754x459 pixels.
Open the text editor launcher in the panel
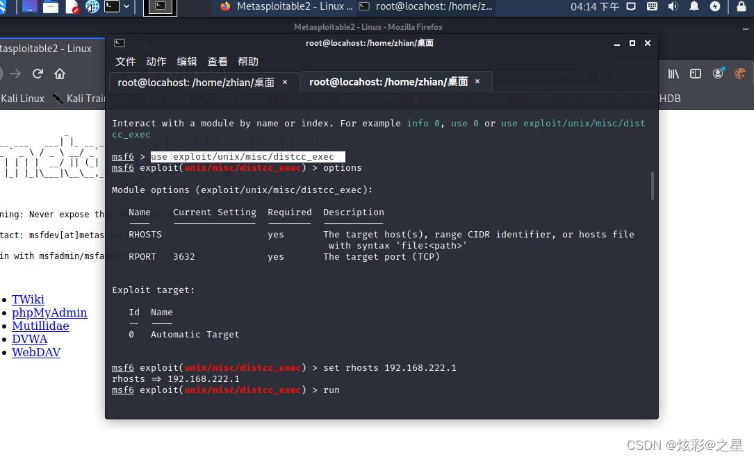point(72,7)
